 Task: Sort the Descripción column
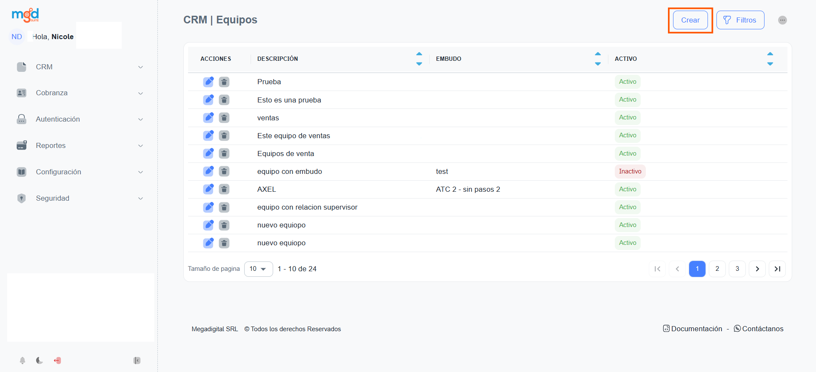click(419, 59)
